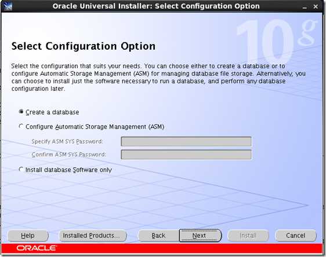Viewport: 326px width, 257px height.
Task: Click Next to continue installation
Action: (x=200, y=236)
